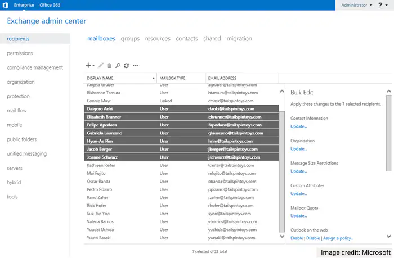Screen dimensions: 394x258
Task: Open tools in the sidebar
Action: click(12, 197)
